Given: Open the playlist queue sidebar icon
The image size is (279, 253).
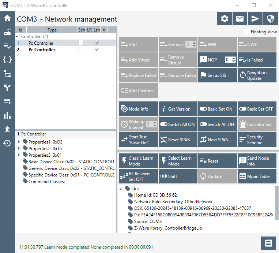Looking at the screenshot, I should [x=7, y=101].
